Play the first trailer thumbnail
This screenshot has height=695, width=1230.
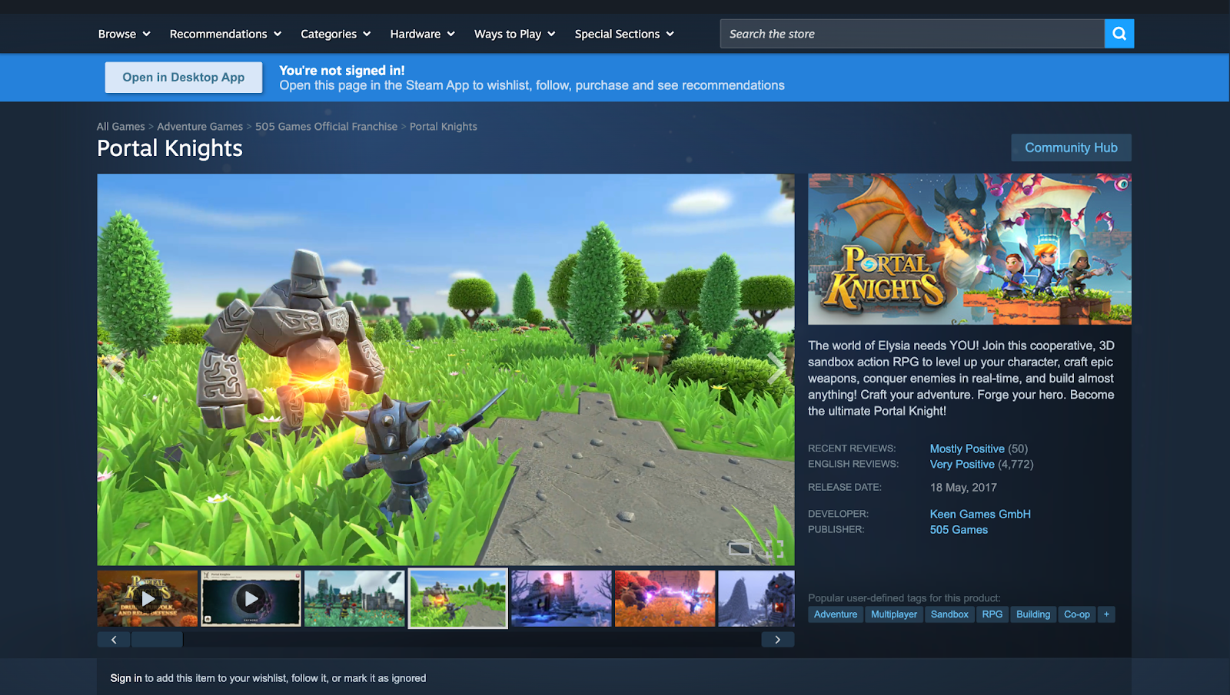(x=147, y=598)
